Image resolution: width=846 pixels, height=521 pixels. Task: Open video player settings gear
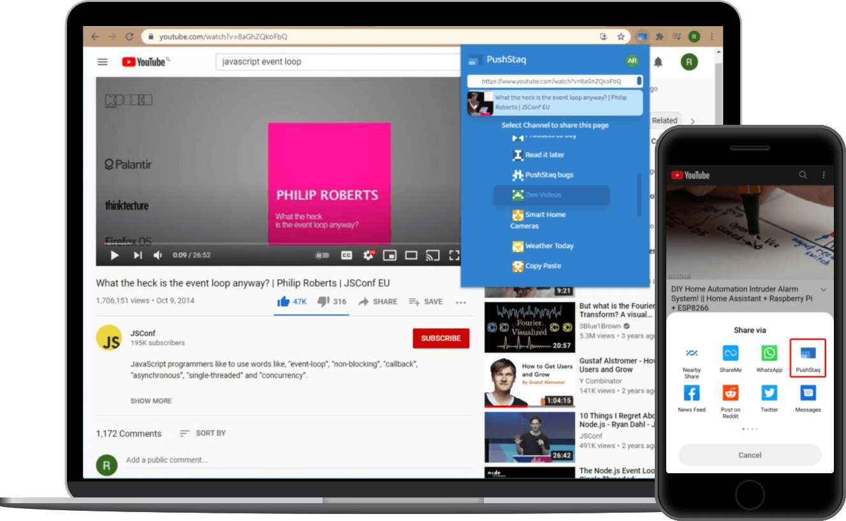coord(368,255)
